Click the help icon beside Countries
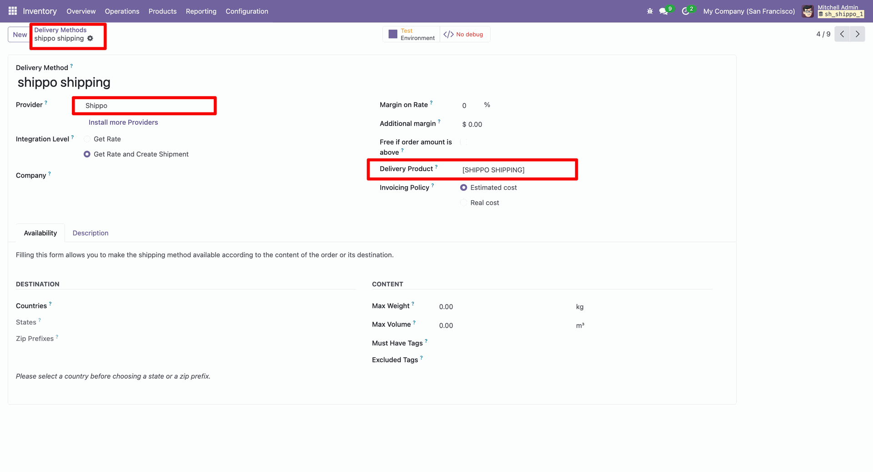The width and height of the screenshot is (873, 472). 50,304
